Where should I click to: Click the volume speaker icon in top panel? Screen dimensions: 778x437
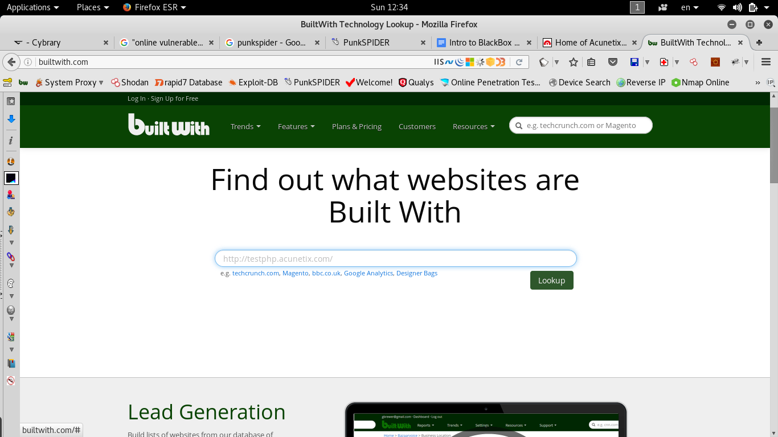[738, 7]
